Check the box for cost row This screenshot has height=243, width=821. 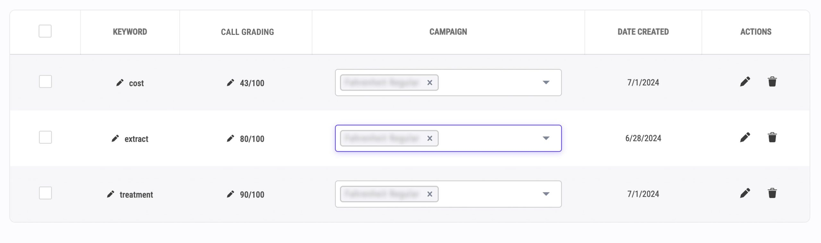[45, 82]
